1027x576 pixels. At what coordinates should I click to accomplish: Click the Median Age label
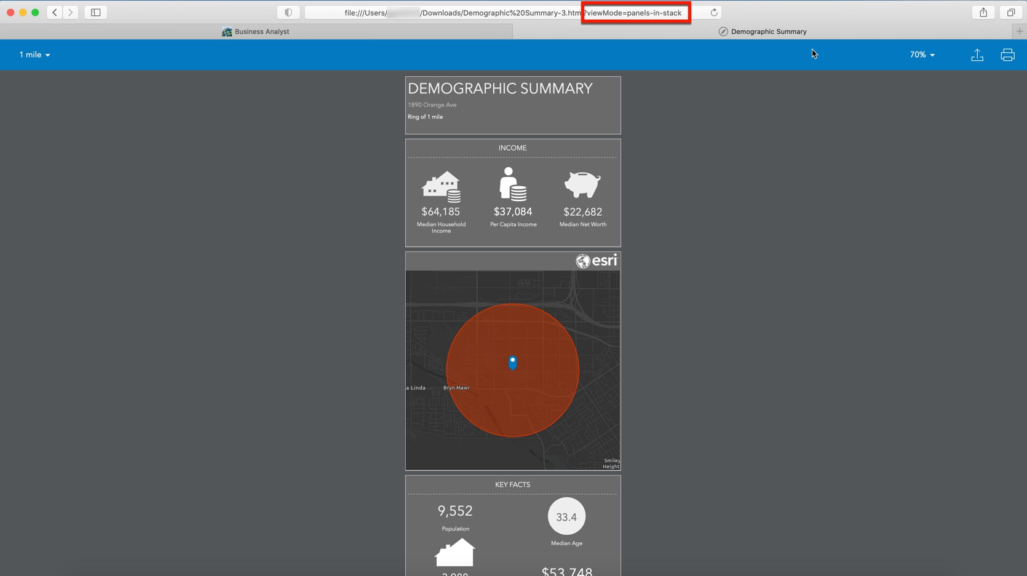(x=566, y=543)
